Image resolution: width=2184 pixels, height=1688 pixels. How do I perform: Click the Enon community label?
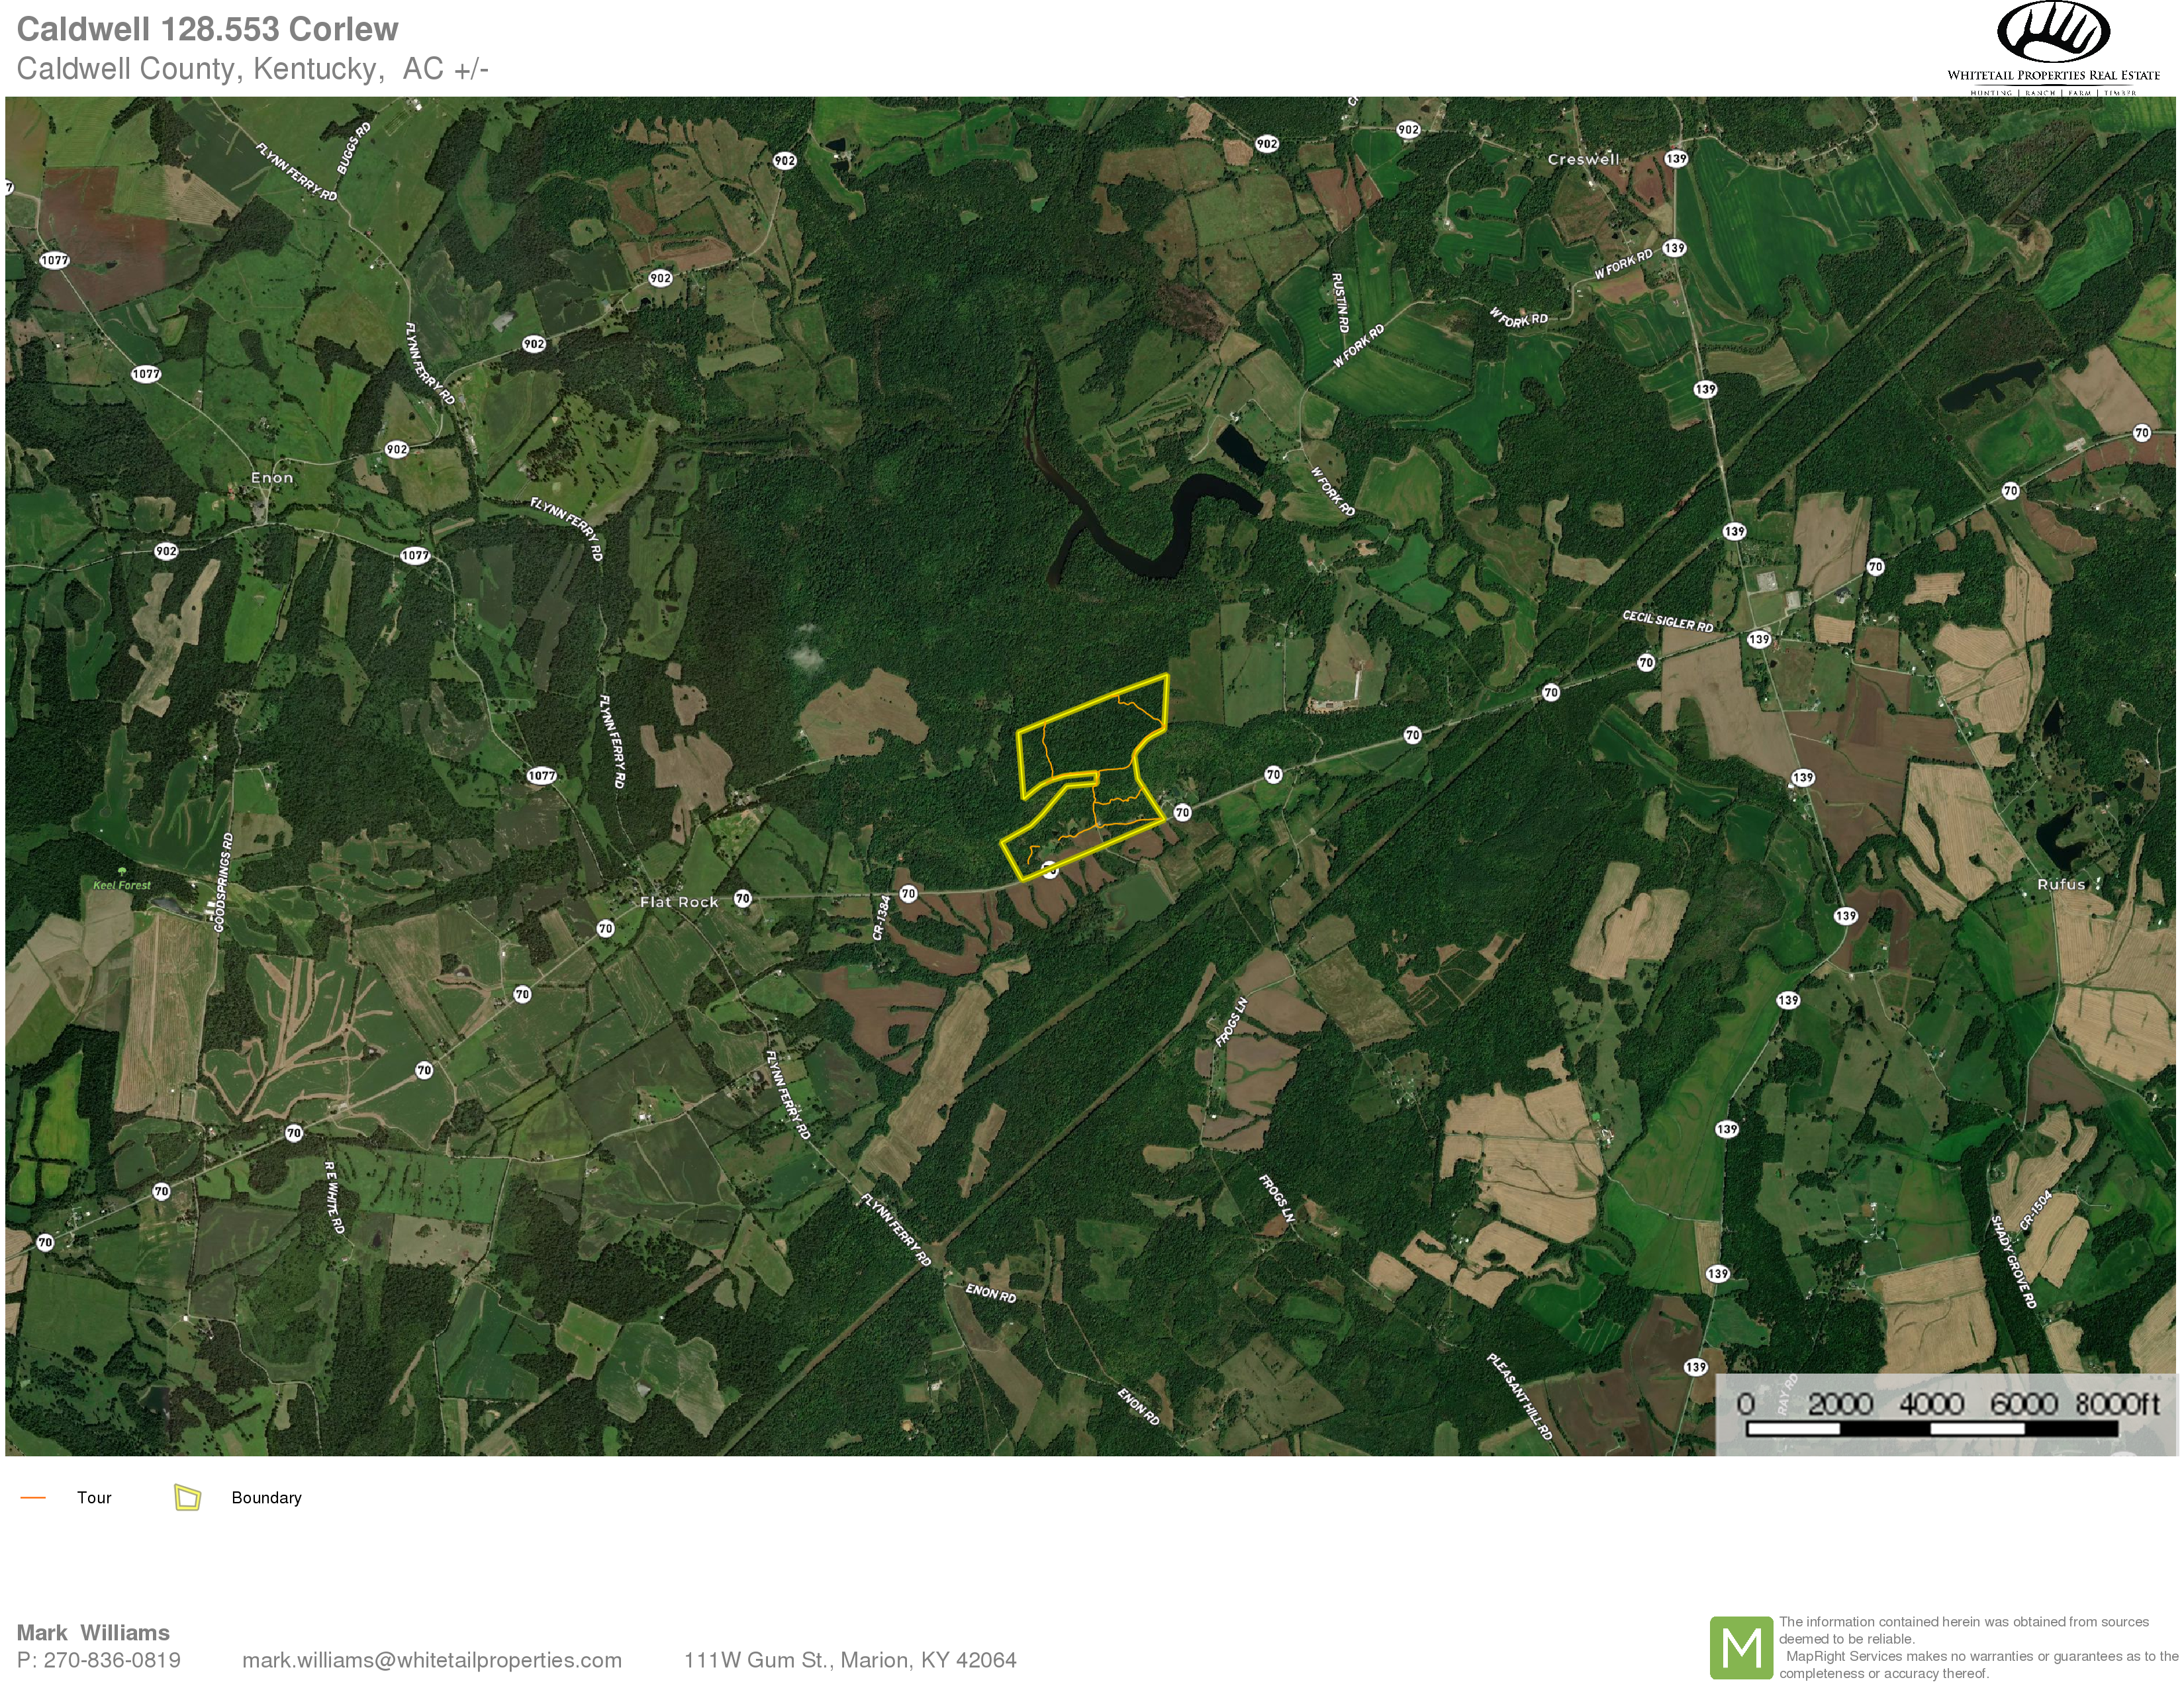[272, 478]
